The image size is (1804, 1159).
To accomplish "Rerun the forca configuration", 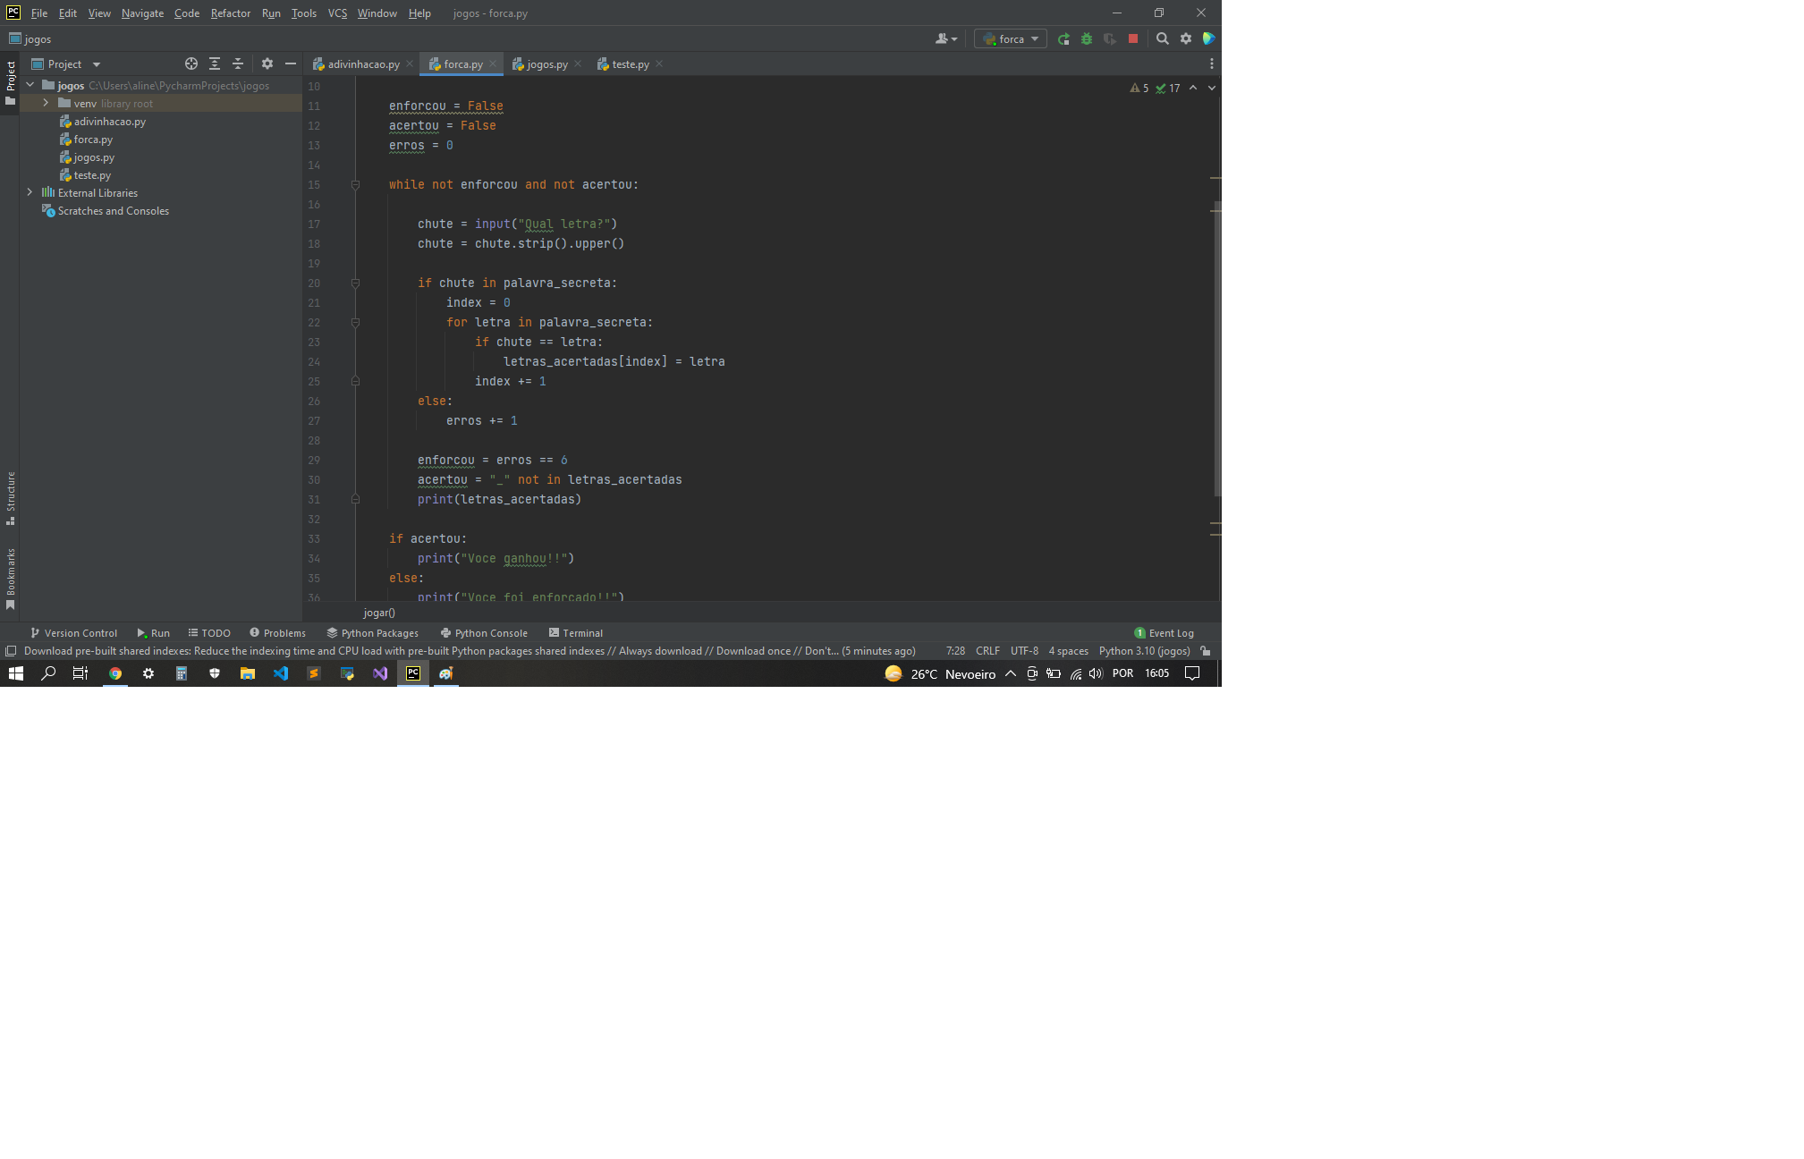I will point(1063,39).
